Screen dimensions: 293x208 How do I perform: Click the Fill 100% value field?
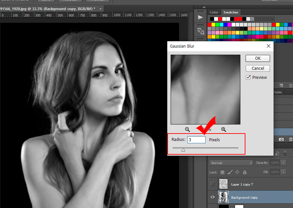click(x=275, y=172)
